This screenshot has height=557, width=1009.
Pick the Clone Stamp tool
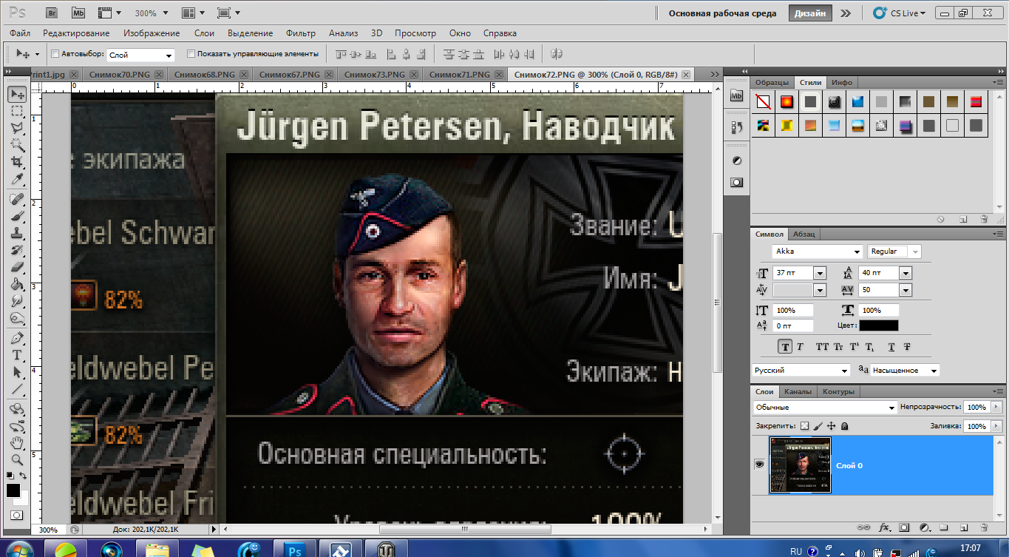[x=16, y=233]
